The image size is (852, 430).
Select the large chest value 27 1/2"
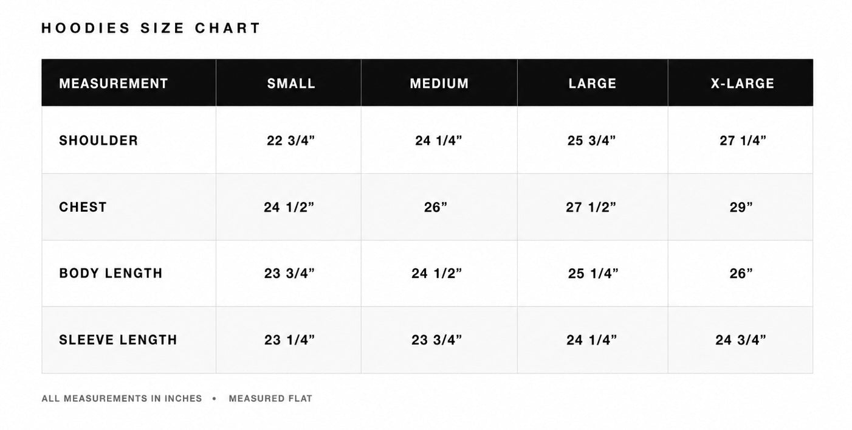pyautogui.click(x=591, y=207)
